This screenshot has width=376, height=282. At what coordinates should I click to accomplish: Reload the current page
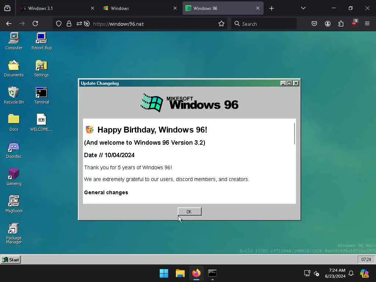pos(35,23)
